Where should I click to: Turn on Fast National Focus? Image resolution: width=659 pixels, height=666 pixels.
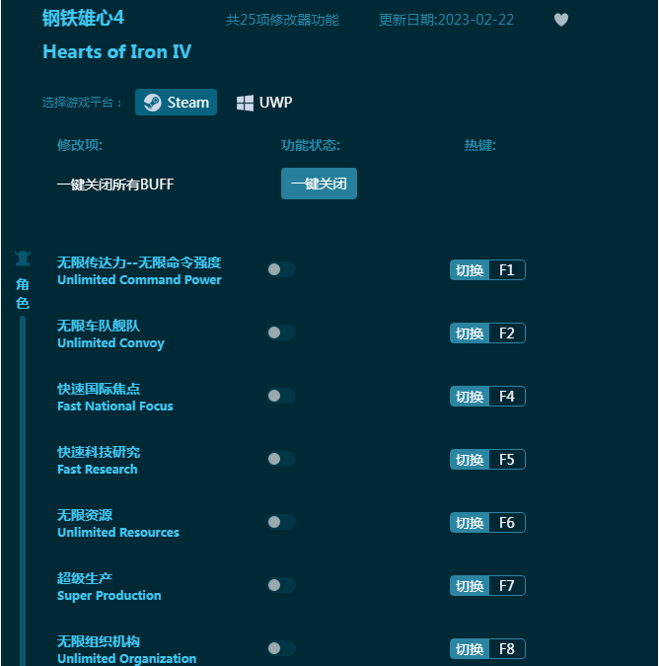pos(281,396)
